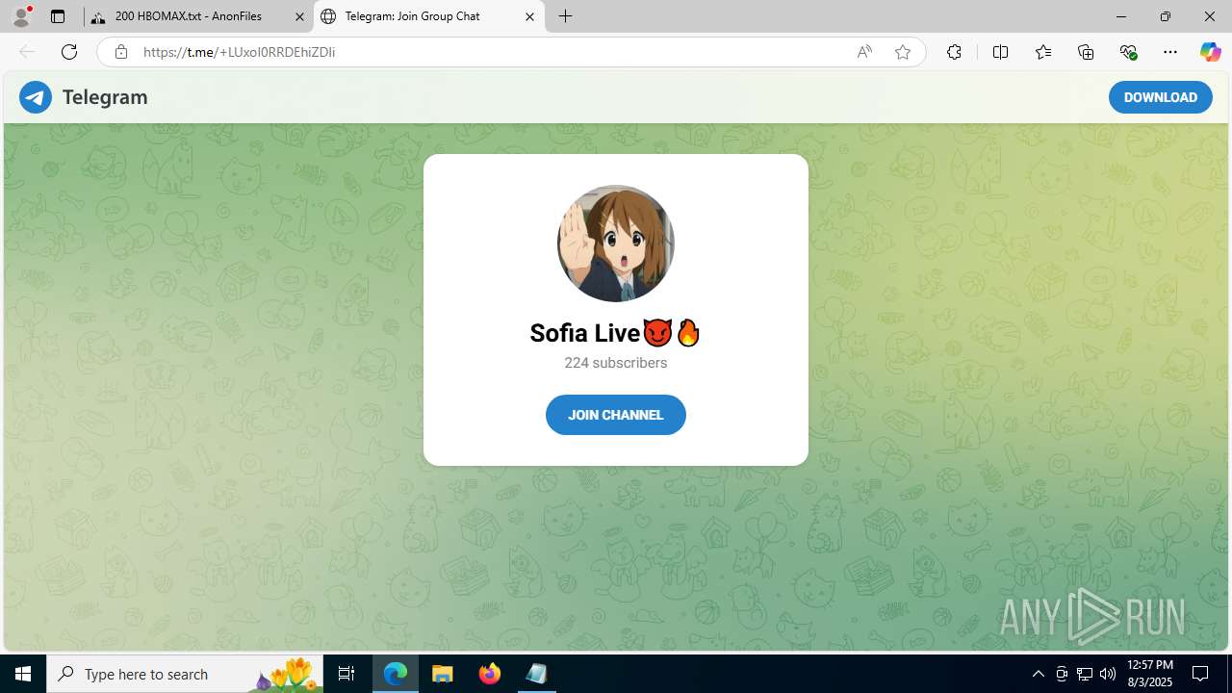Click the Telegram logo icon
1232x693 pixels.
coord(36,97)
